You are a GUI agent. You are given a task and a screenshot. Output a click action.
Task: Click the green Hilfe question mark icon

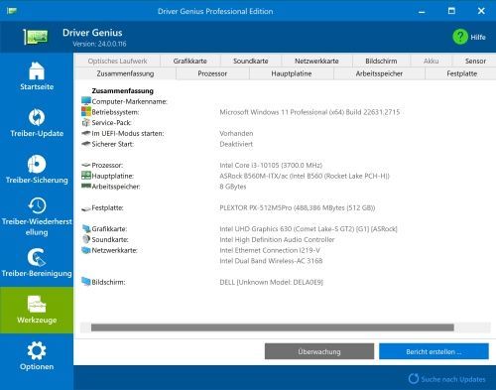(x=460, y=37)
